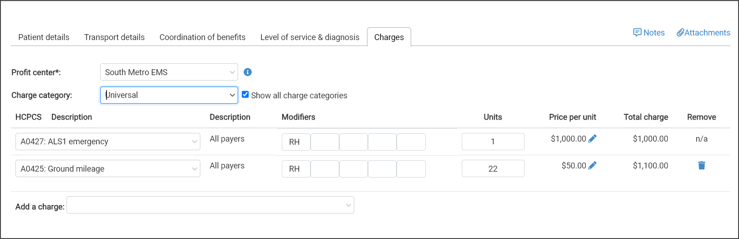Edit price per unit for ALS1 emergency
739x239 pixels.
tap(592, 139)
